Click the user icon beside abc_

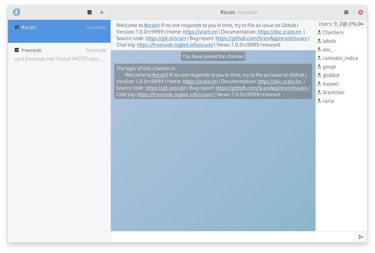[319, 50]
